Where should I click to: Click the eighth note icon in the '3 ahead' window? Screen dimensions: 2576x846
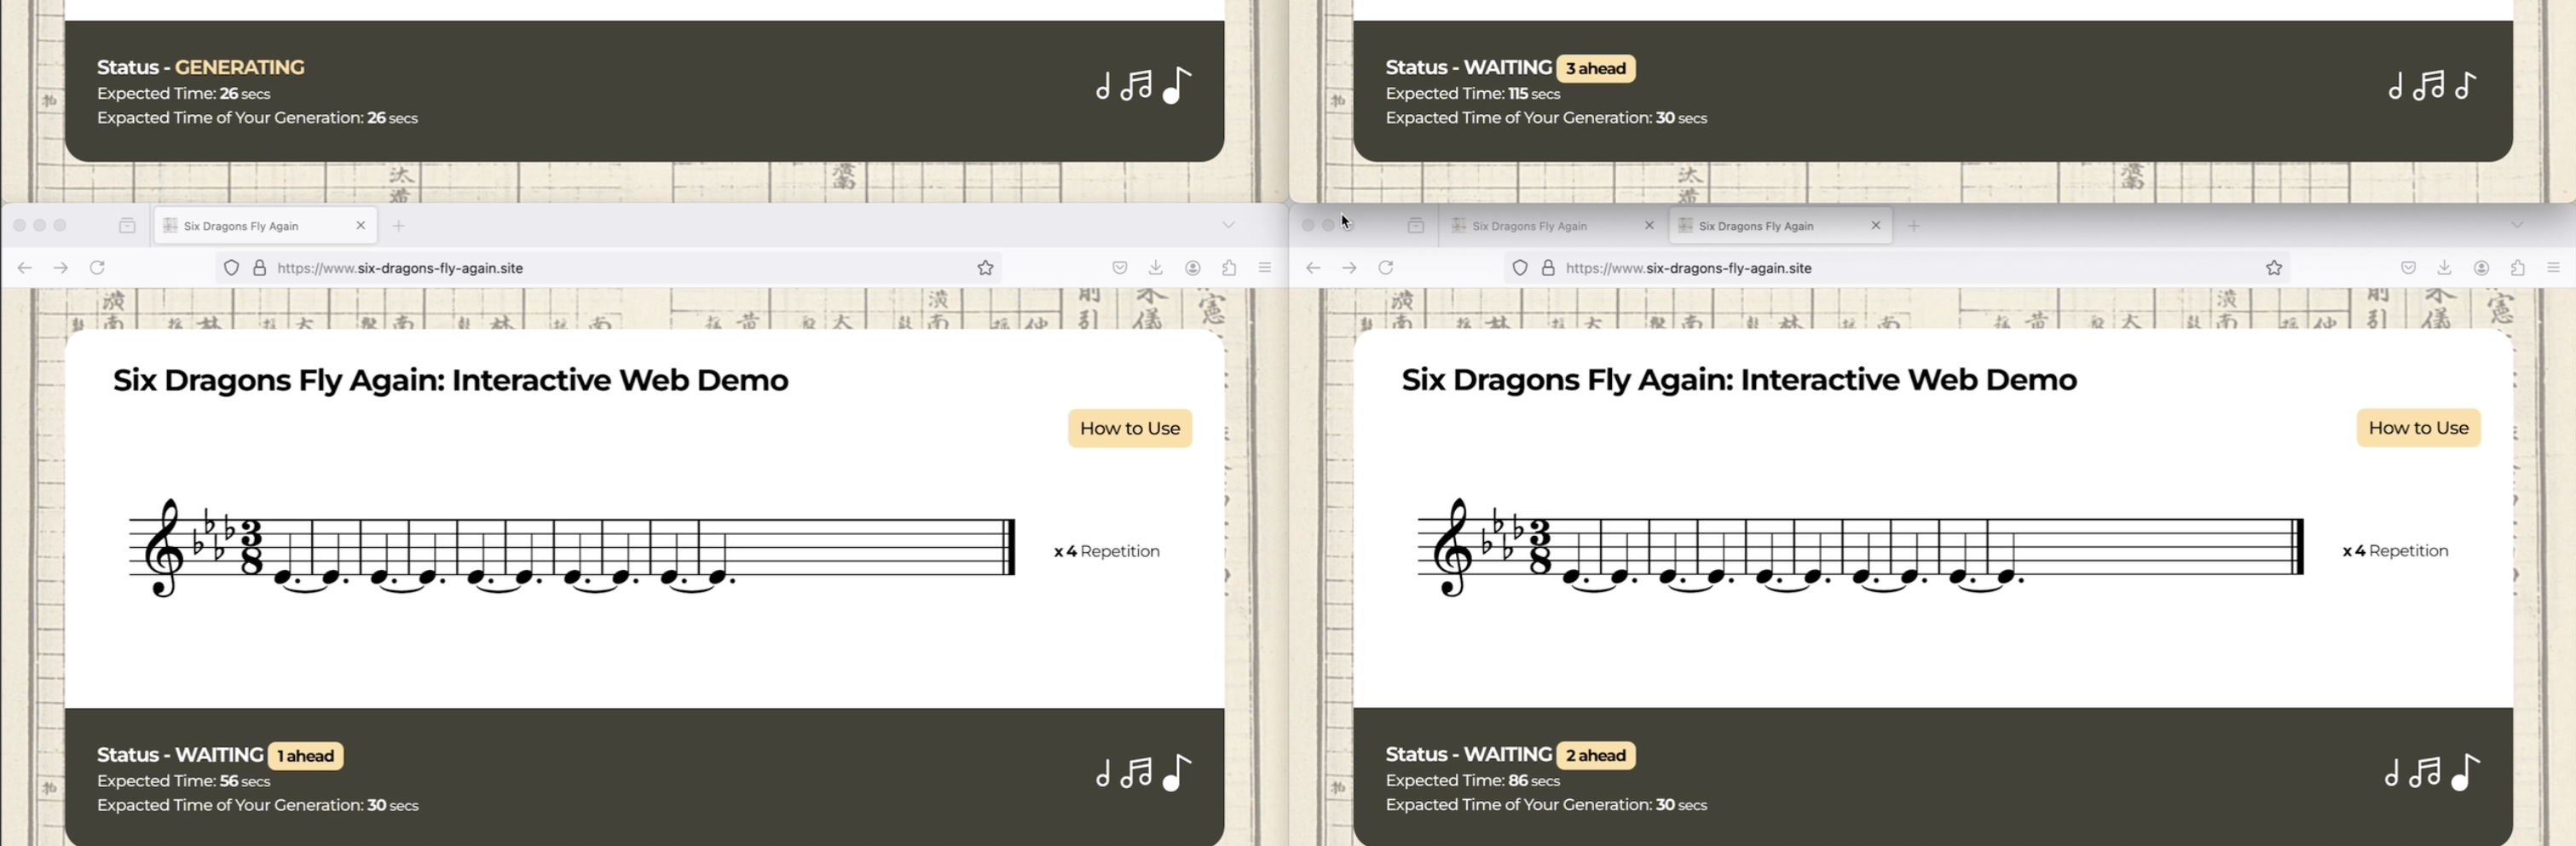[2466, 85]
